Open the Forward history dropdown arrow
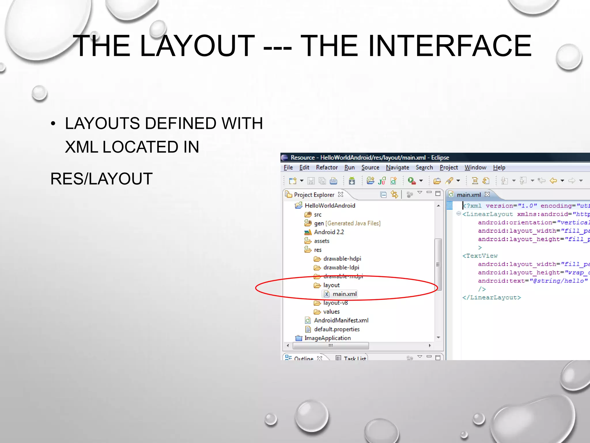The image size is (590, 443). (581, 181)
